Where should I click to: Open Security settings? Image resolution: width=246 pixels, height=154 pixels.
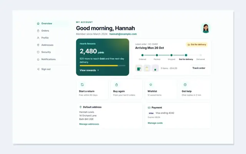pyautogui.click(x=52, y=52)
